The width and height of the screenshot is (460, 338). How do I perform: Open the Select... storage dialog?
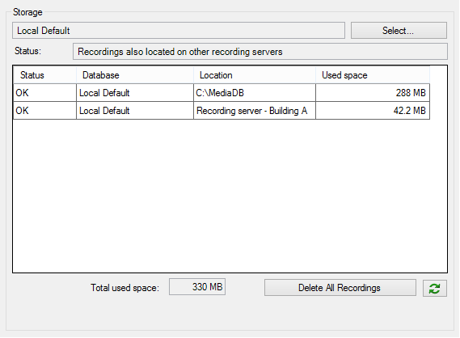pyautogui.click(x=399, y=30)
